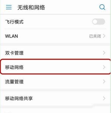
Task: Tap the search magnifier icon
Action: click(102, 7)
